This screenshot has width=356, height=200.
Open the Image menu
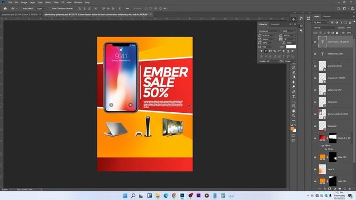pos(24,2)
